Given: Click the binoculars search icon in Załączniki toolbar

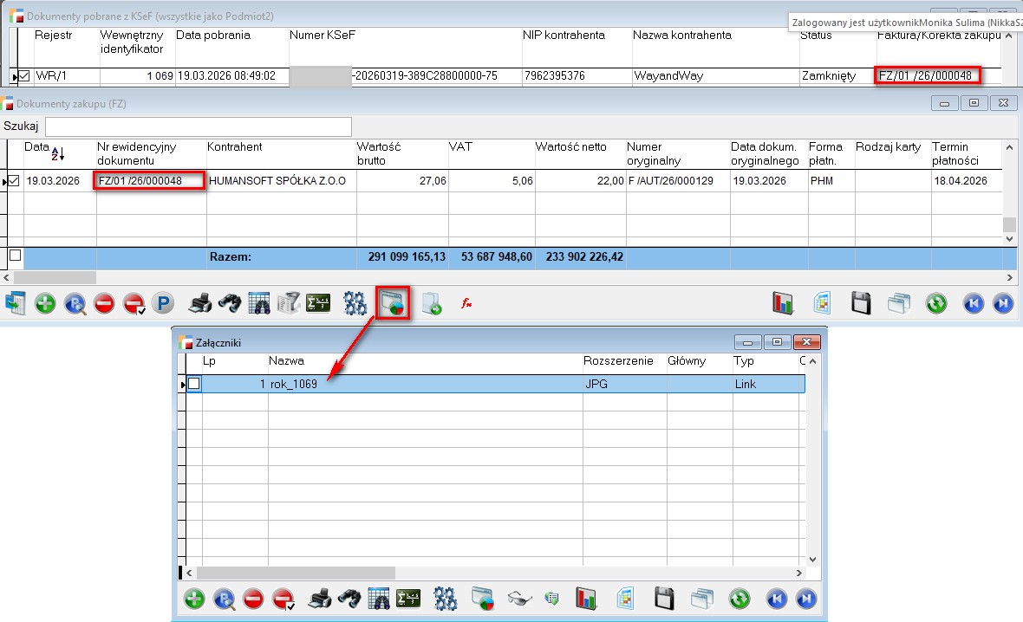Looking at the screenshot, I should pyautogui.click(x=349, y=599).
